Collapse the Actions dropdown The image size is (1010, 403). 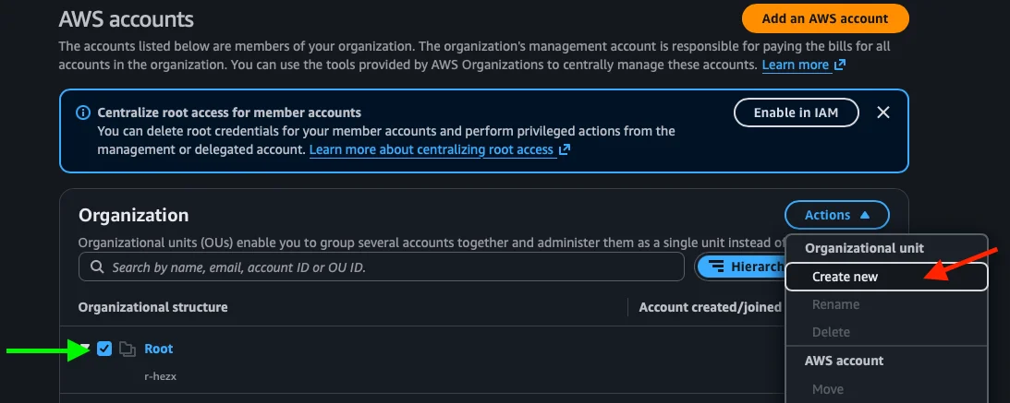click(x=836, y=215)
